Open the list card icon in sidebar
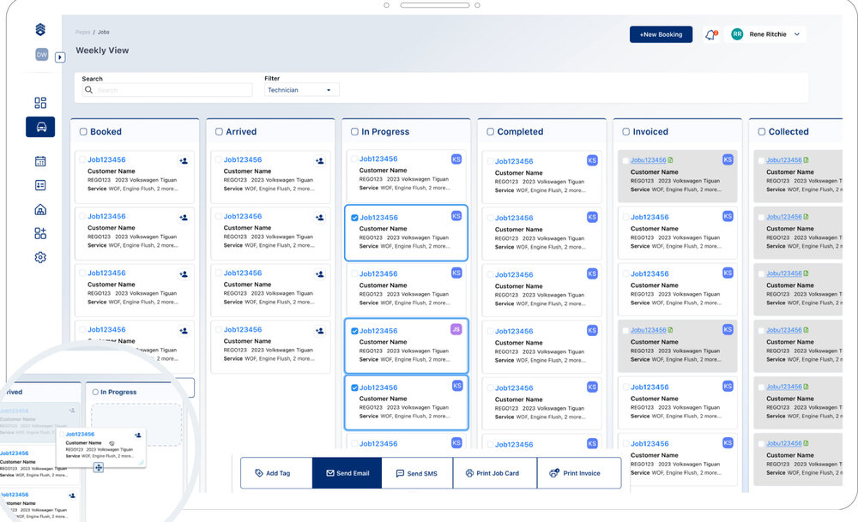This screenshot has width=858, height=522. click(x=40, y=185)
